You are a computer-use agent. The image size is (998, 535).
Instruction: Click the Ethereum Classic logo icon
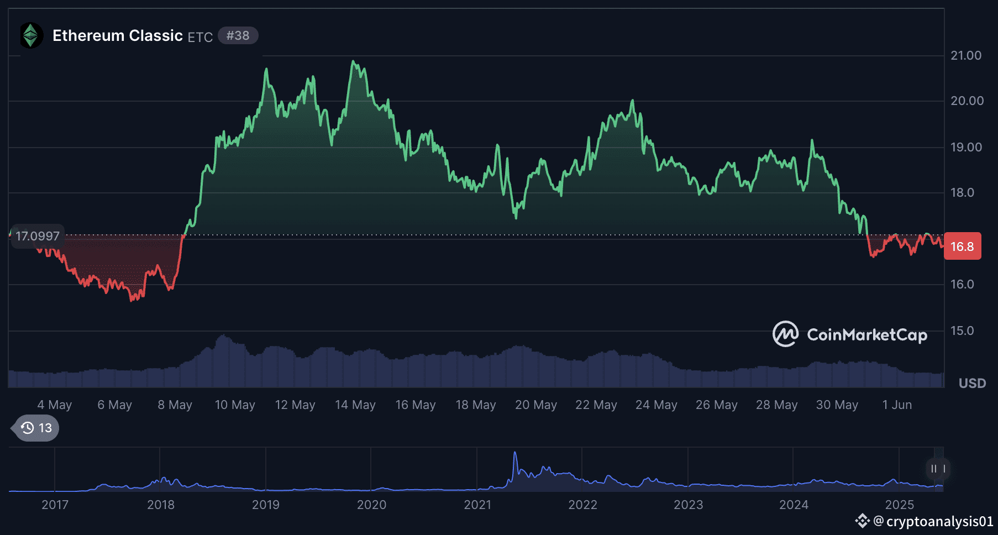pyautogui.click(x=31, y=35)
